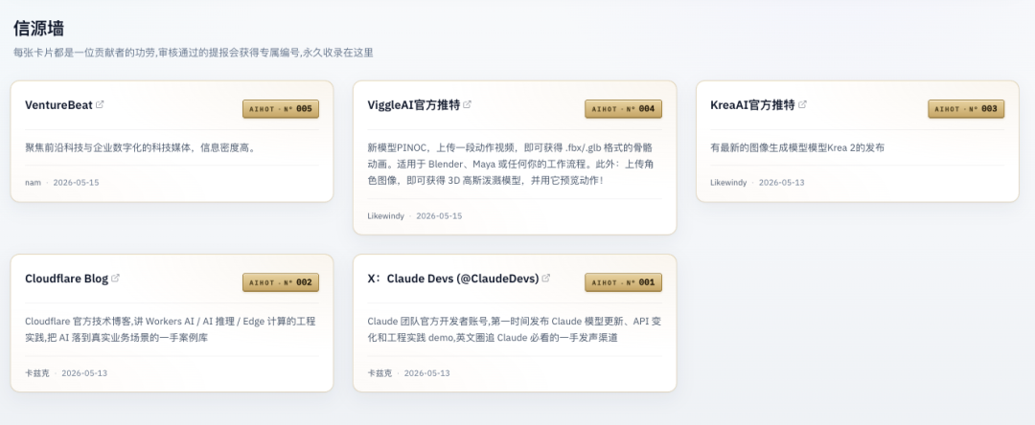Click date 2026-05-13 on Cloudflare Blog card
This screenshot has height=425, width=1035.
coord(84,373)
